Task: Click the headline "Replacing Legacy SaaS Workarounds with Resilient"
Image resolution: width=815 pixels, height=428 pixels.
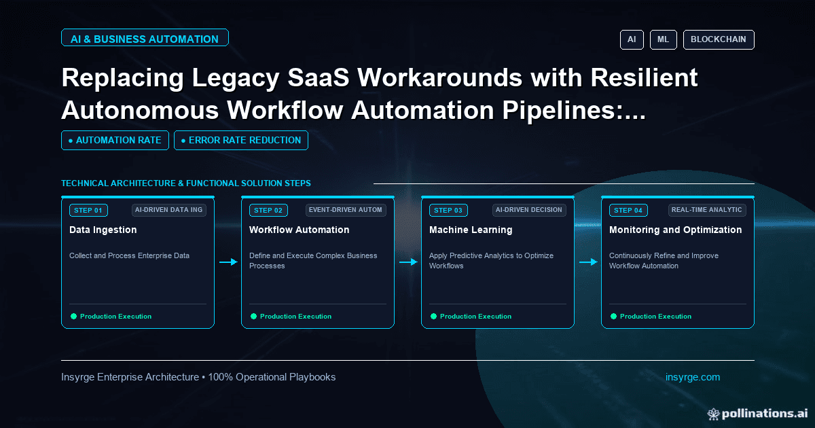Action: (380, 79)
